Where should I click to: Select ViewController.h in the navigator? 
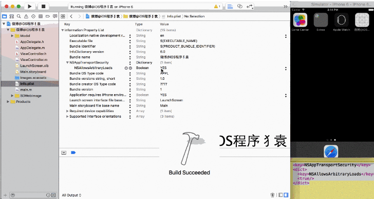click(33, 54)
